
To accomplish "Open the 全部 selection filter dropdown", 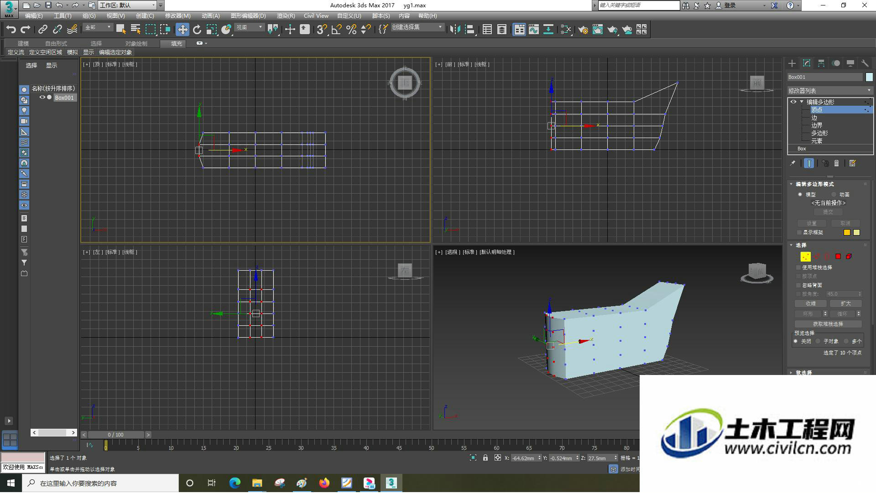I will pyautogui.click(x=98, y=28).
